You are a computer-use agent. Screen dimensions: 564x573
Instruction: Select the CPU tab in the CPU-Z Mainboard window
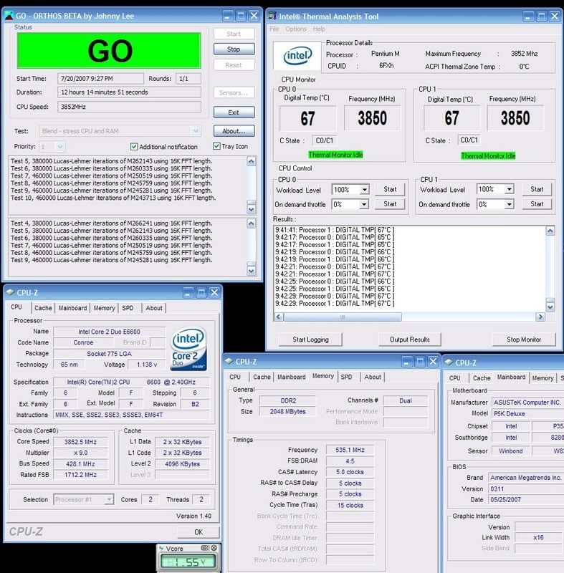tap(454, 378)
